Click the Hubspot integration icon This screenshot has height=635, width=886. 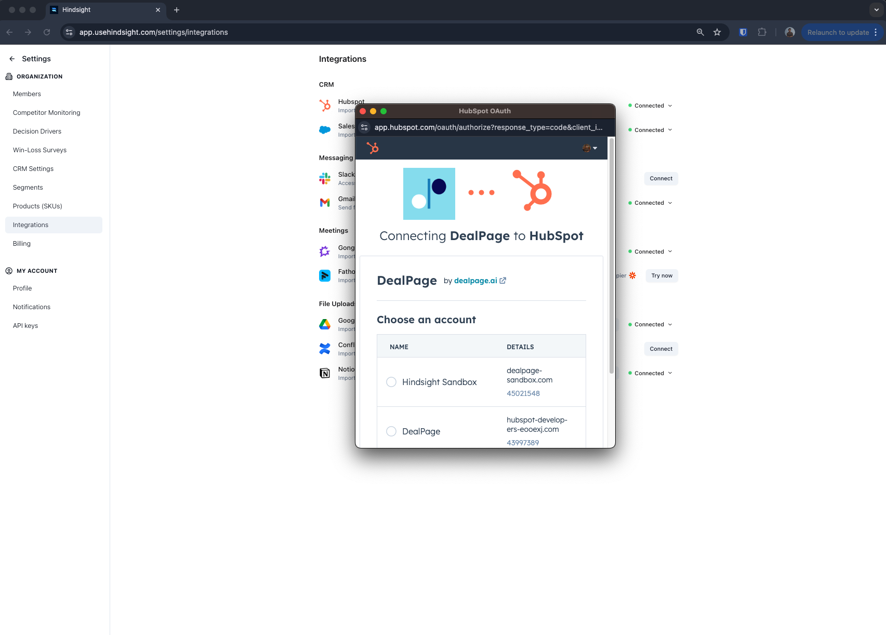pos(325,105)
